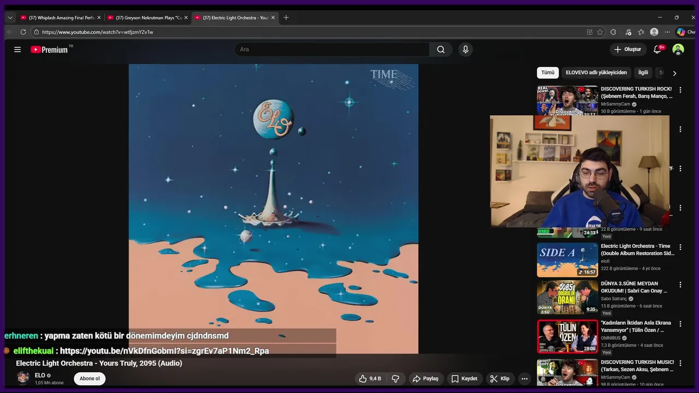Viewport: 699px width, 393px height.
Task: Open the Sabo Satranç 9:35 thumbnail
Action: click(x=567, y=297)
